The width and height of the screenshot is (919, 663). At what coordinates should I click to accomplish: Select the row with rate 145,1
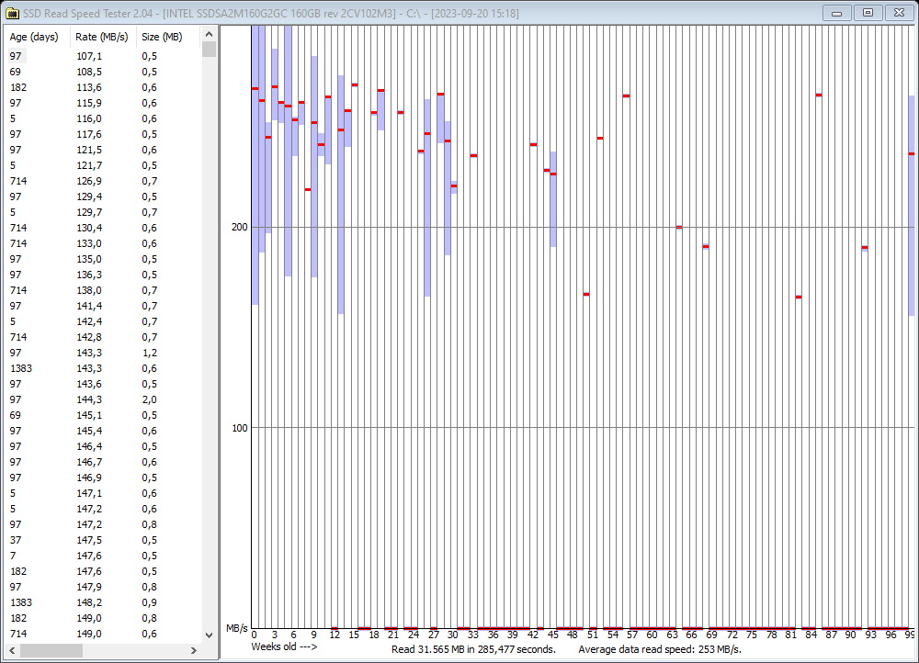(x=104, y=415)
